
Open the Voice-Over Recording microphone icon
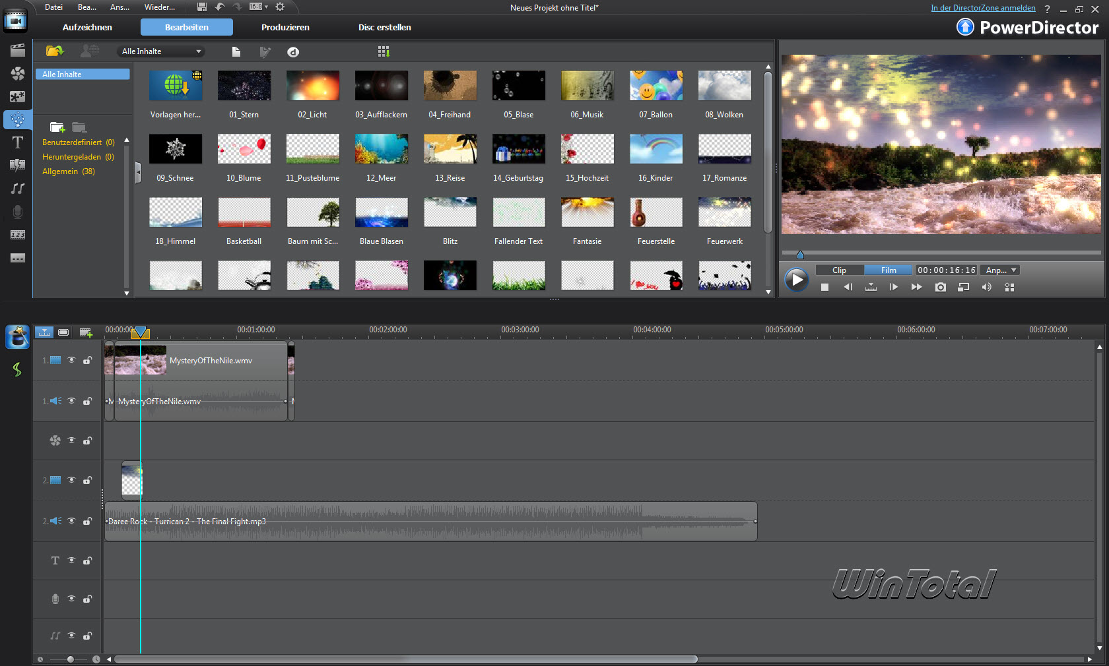pyautogui.click(x=18, y=212)
